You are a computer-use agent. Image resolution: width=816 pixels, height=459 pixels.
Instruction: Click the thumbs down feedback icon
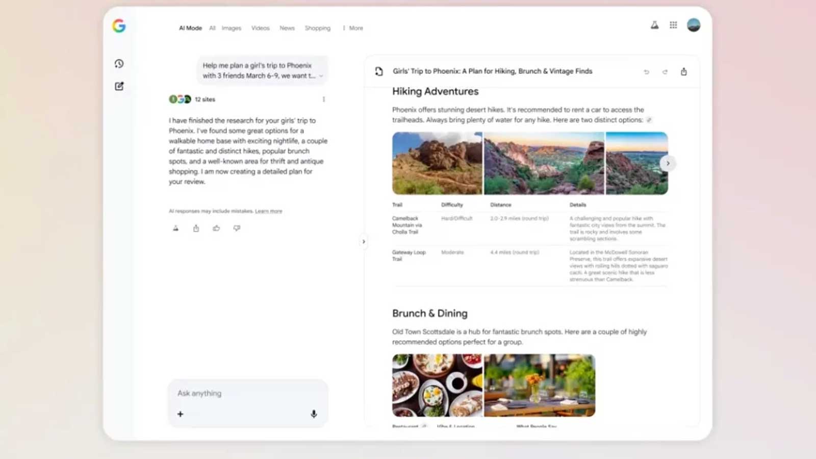pos(237,228)
